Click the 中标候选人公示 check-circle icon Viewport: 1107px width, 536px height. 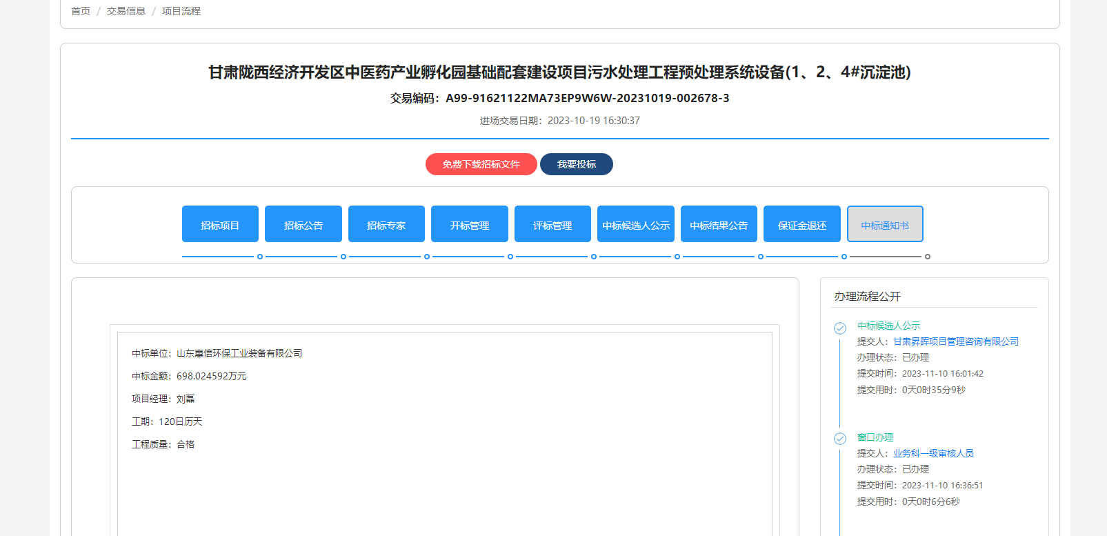click(839, 328)
